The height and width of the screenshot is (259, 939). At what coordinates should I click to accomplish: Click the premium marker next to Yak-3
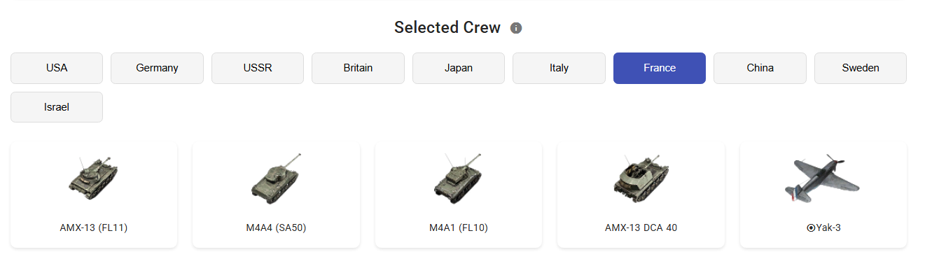point(811,227)
